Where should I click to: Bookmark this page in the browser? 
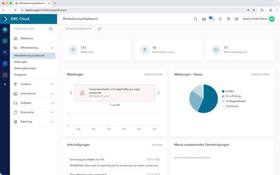point(254,10)
